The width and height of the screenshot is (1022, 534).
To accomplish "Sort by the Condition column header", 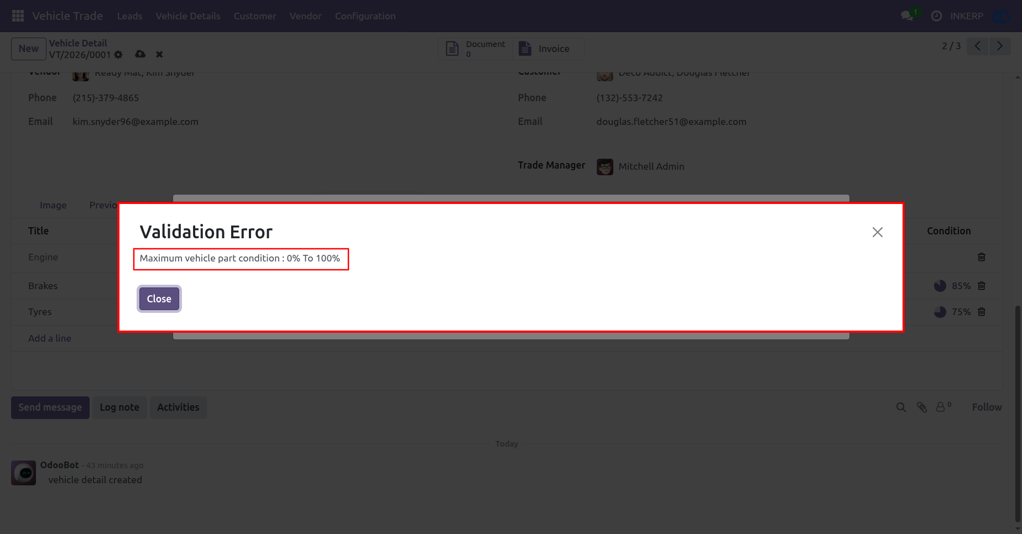I will 948,231.
